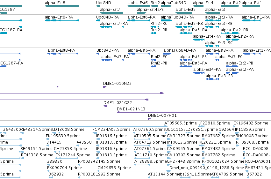Select EST label Dmel_neb_009290_0146_1286.3prime
271x179 pixels.
point(207,168)
